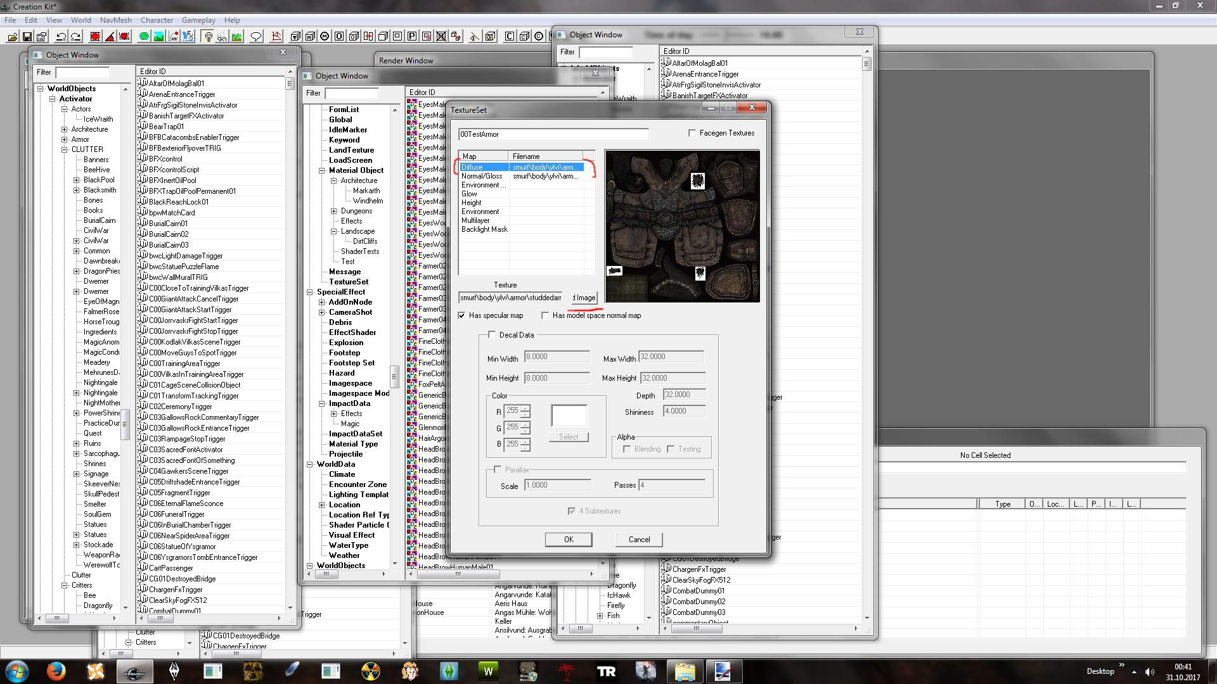1217x684 pixels.
Task: Open the NavMesh menu
Action: pos(115,20)
